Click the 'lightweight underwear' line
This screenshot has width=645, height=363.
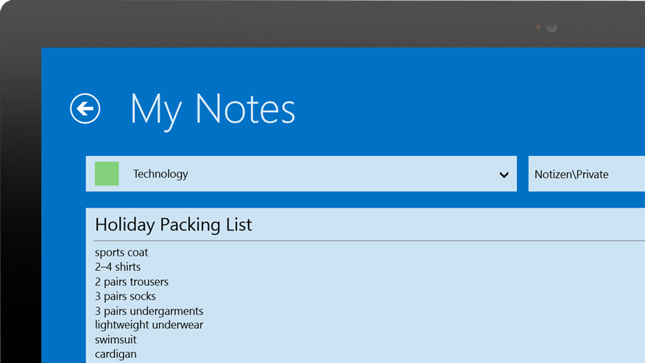[x=149, y=325]
